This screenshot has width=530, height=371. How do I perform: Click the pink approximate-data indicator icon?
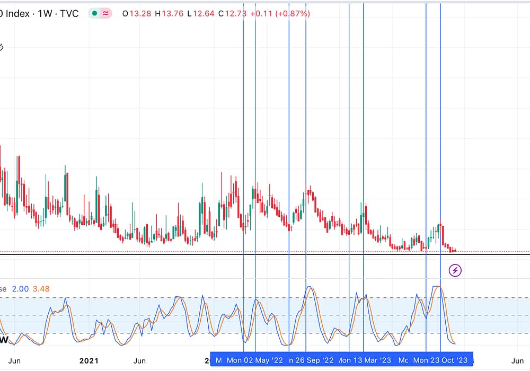pyautogui.click(x=105, y=13)
